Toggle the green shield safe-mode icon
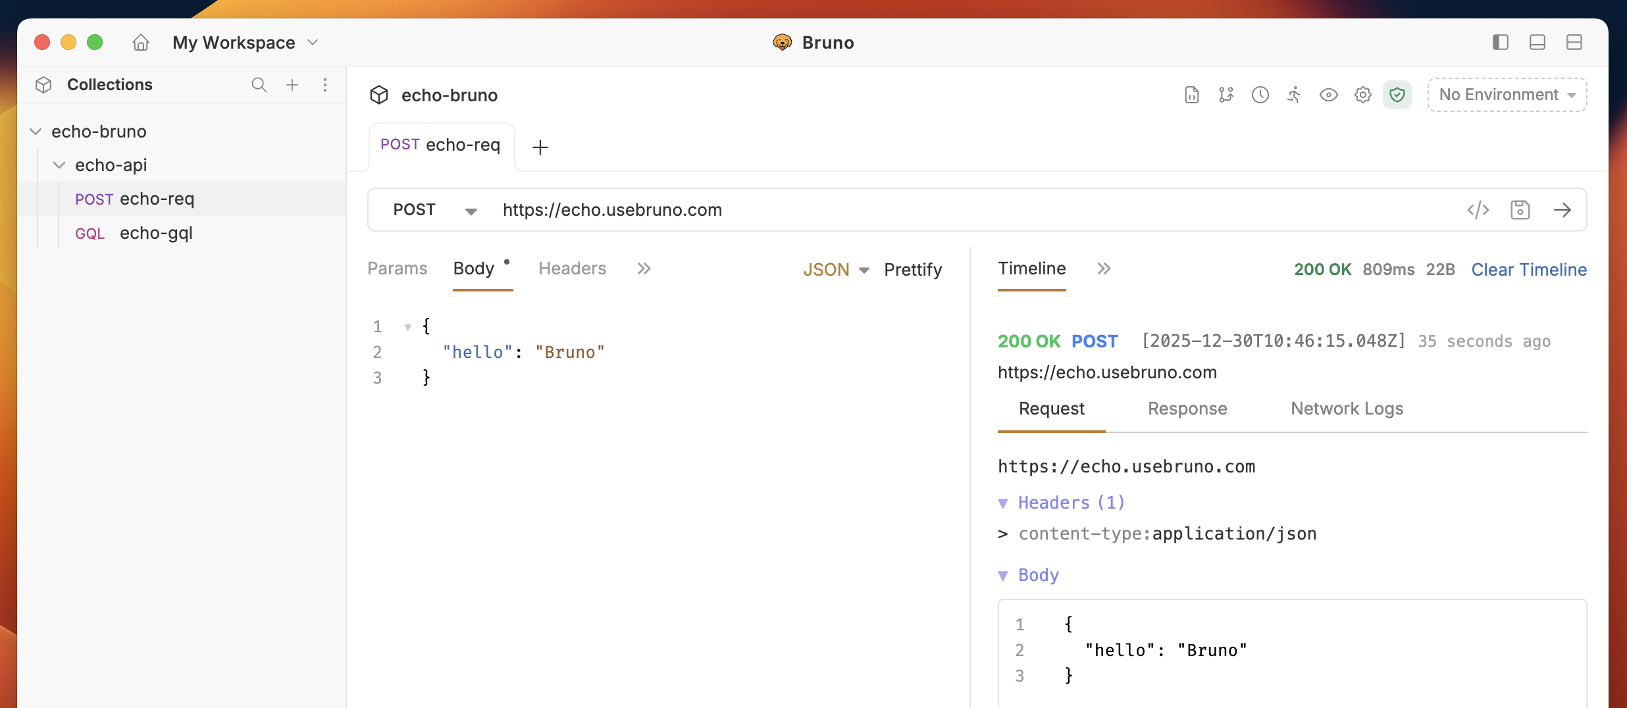This screenshot has height=708, width=1627. [x=1397, y=95]
